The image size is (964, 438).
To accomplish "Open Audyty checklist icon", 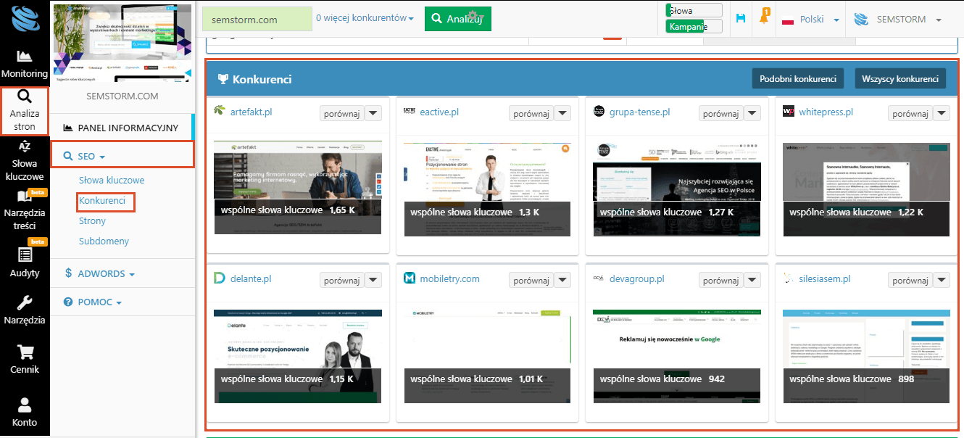I will point(25,255).
